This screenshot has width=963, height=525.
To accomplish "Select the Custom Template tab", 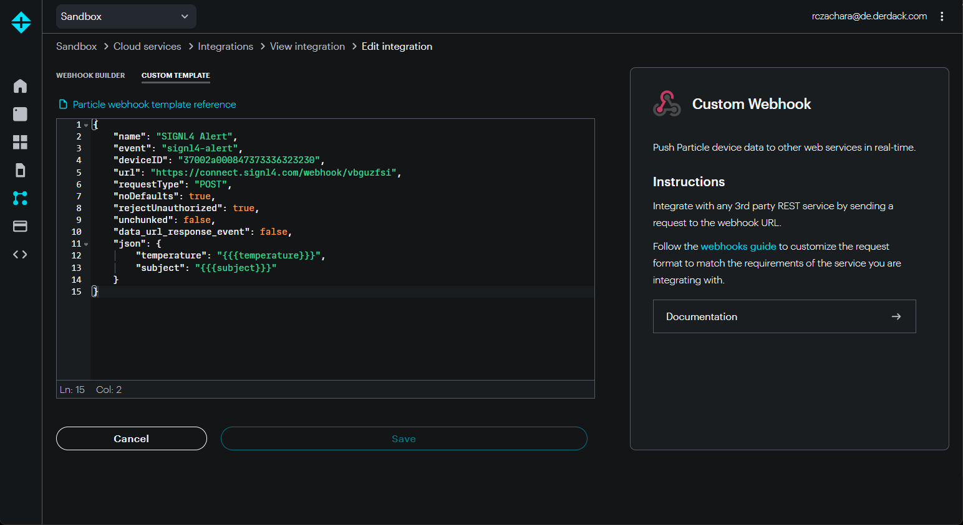I will pyautogui.click(x=176, y=75).
